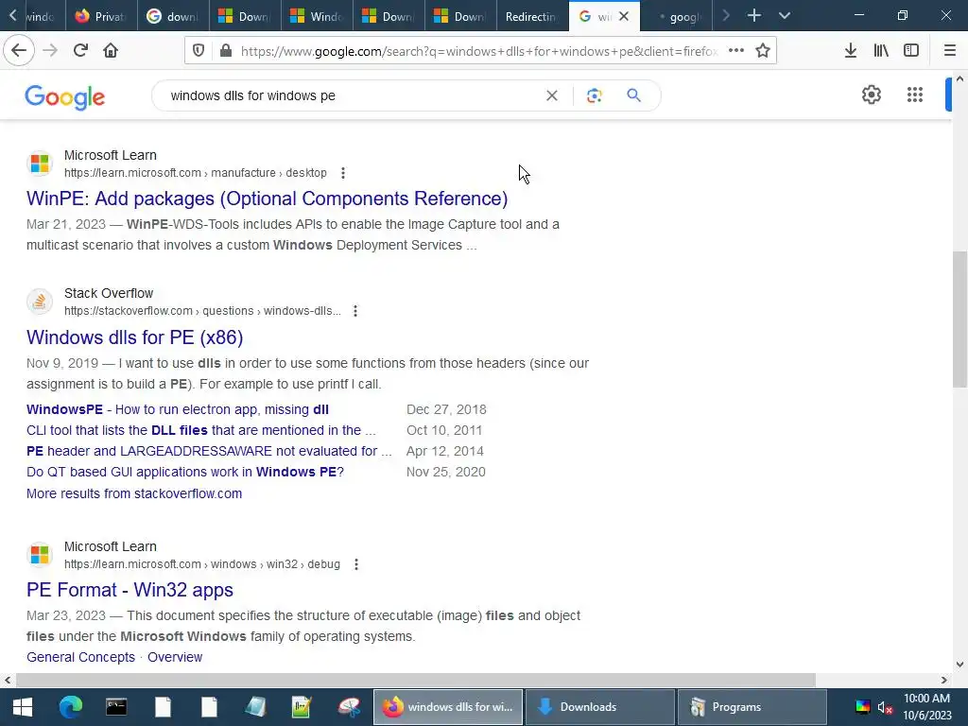Open CLI tool that lists DLL files link
This screenshot has height=726, width=968.
(200, 430)
